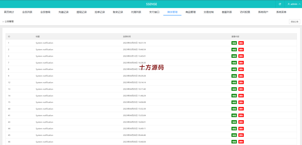Edit announcement with ID 12
The image size is (302, 145).
(234, 83)
